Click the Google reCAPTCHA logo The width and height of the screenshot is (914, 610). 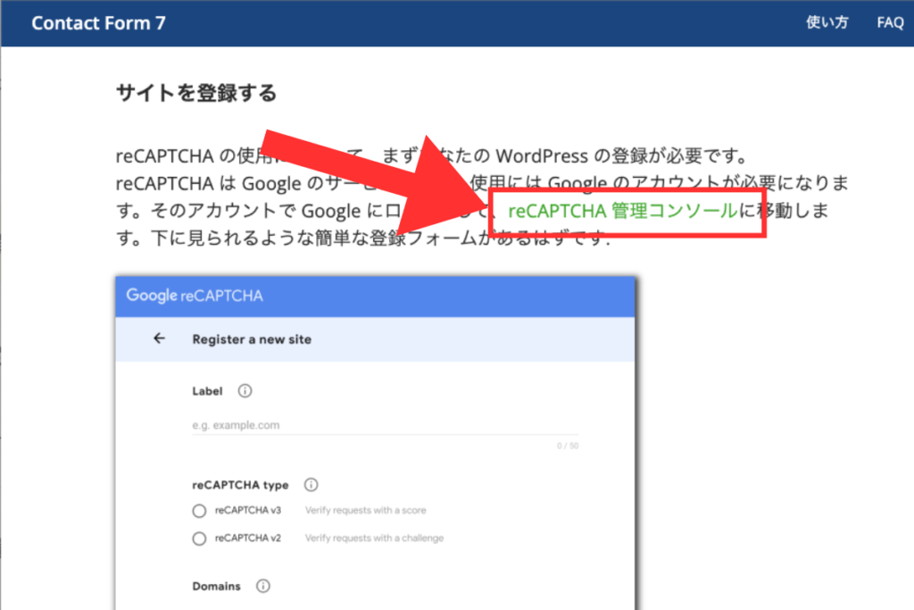click(x=195, y=296)
